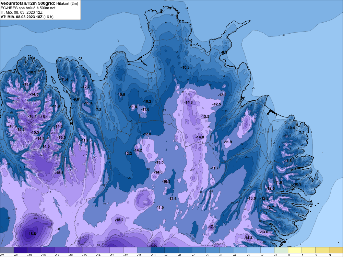Click the dark blue legend swatch between -10 and -9
Viewport: 343px width, 257px height.
[158, 250]
